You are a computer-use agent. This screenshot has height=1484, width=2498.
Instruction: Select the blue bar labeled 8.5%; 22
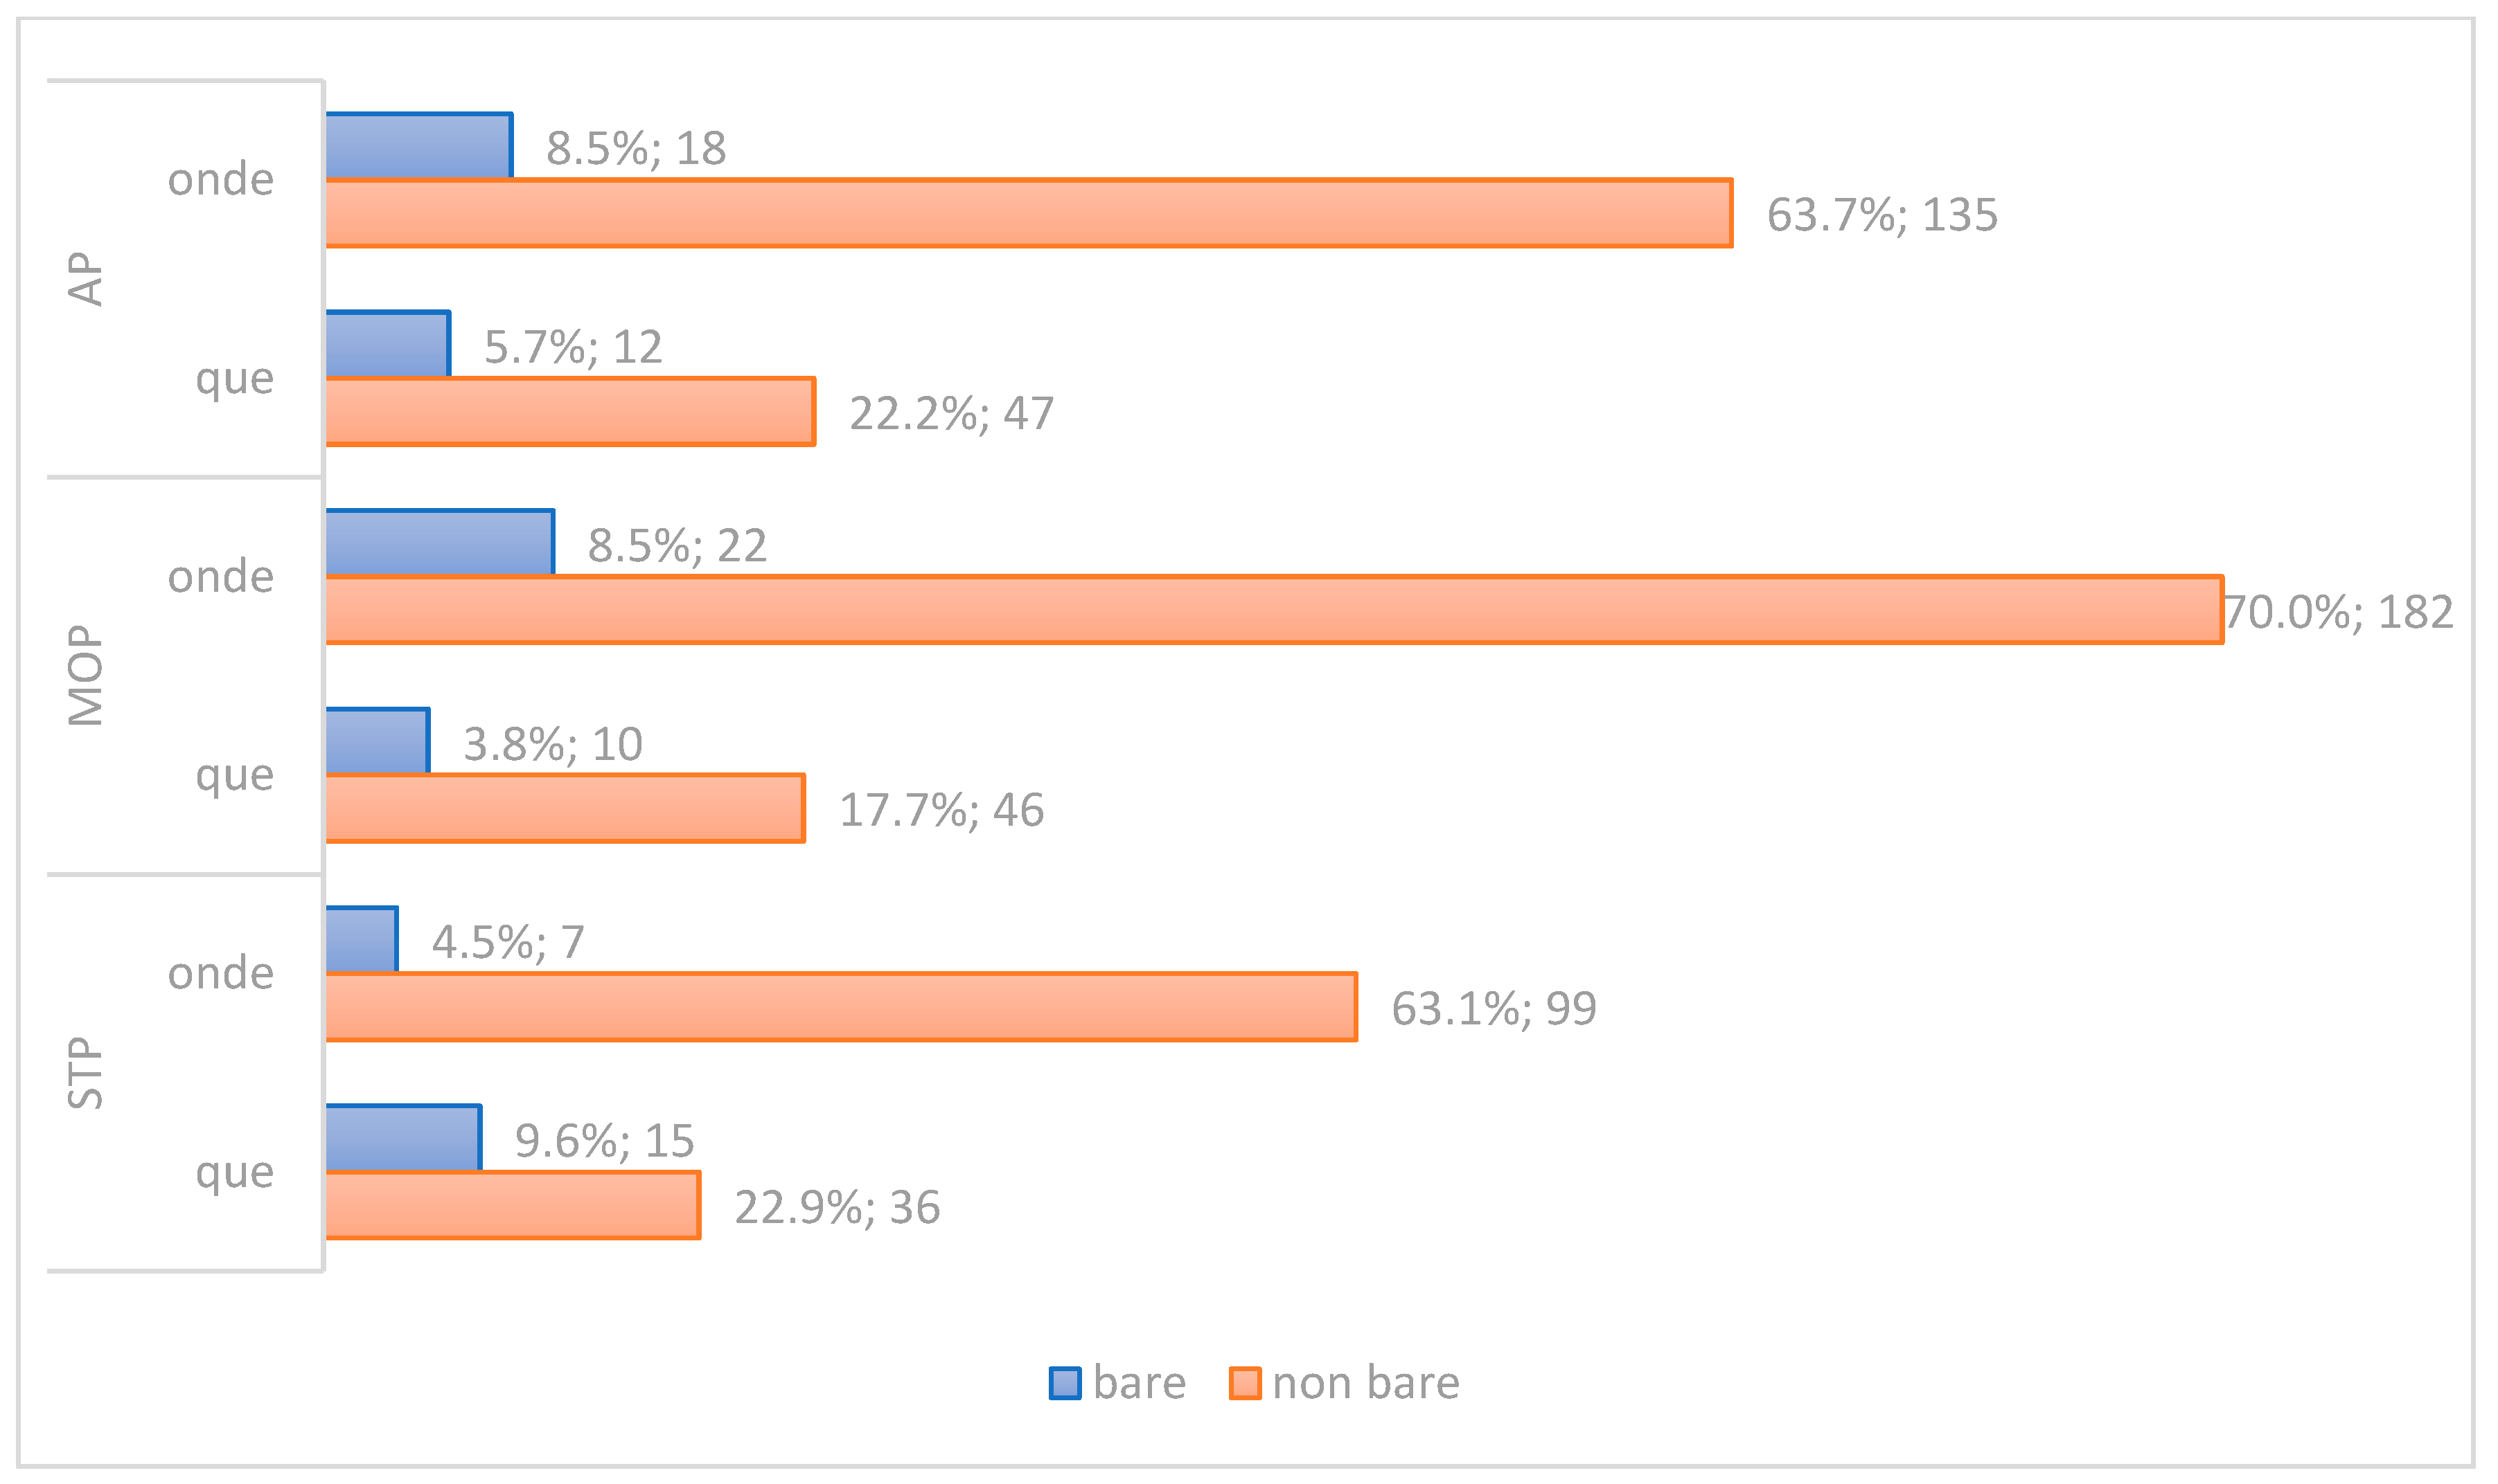pos(439,543)
